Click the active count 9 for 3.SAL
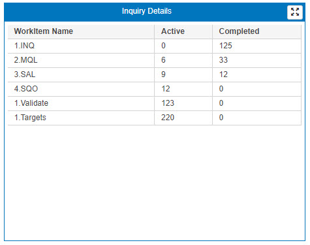 pyautogui.click(x=163, y=74)
